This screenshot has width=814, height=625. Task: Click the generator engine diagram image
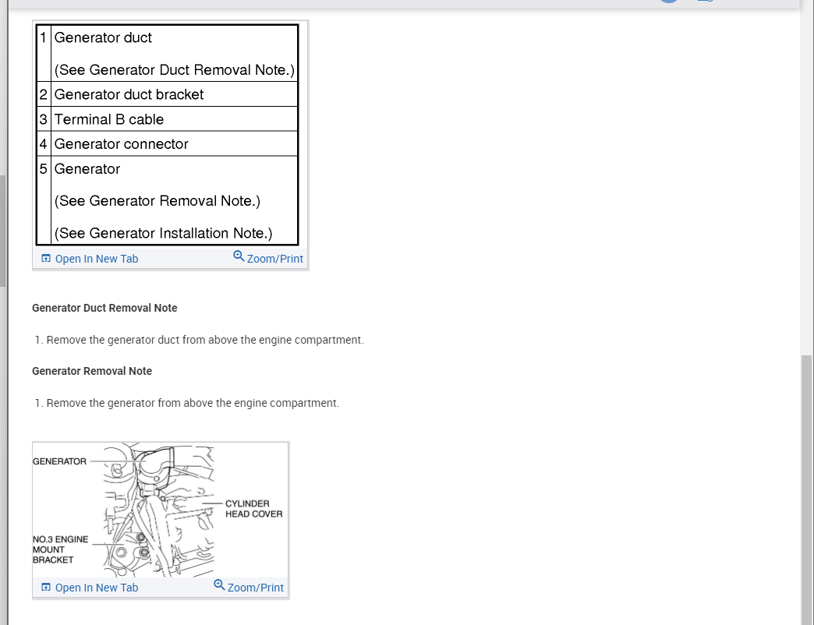tap(160, 510)
